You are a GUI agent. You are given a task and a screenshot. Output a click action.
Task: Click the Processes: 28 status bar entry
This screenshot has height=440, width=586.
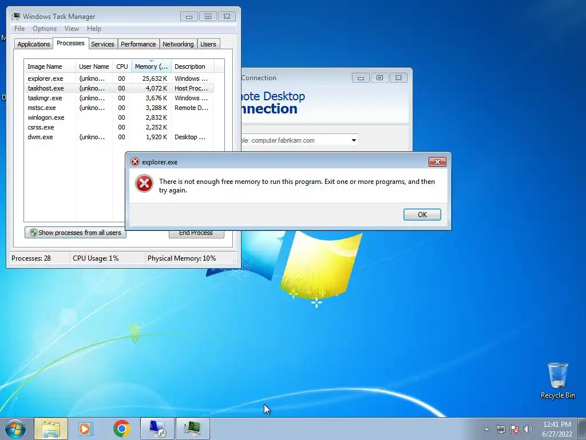tap(31, 258)
